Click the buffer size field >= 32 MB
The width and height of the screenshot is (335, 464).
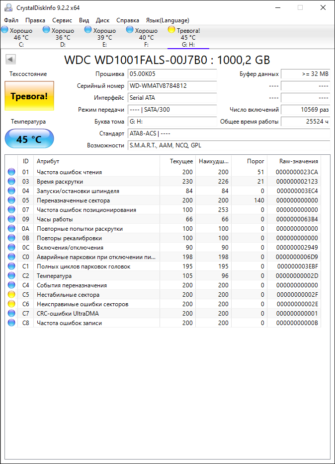point(306,74)
